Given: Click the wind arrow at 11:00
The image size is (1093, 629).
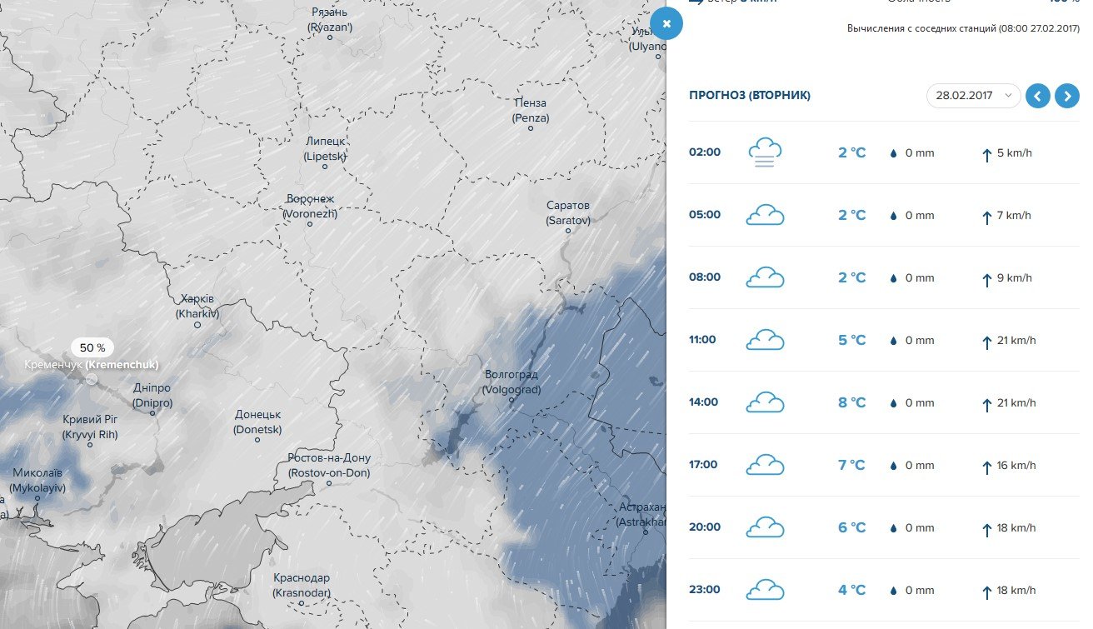Looking at the screenshot, I should tap(986, 342).
